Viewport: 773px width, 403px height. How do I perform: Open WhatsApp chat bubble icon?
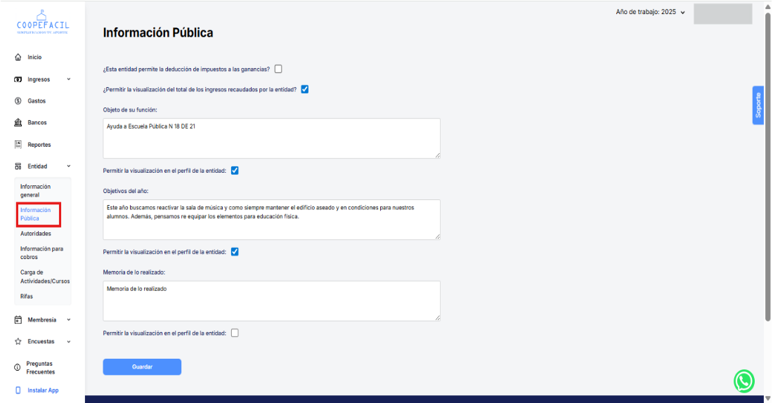743,381
